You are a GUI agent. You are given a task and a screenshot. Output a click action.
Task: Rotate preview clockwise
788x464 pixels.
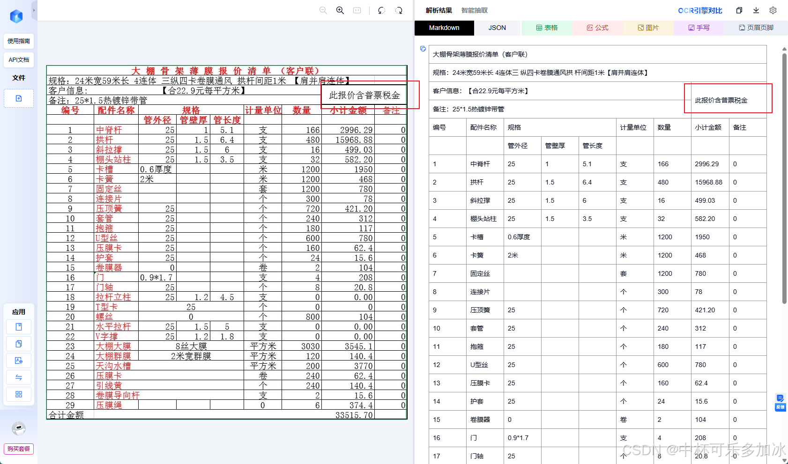[399, 10]
